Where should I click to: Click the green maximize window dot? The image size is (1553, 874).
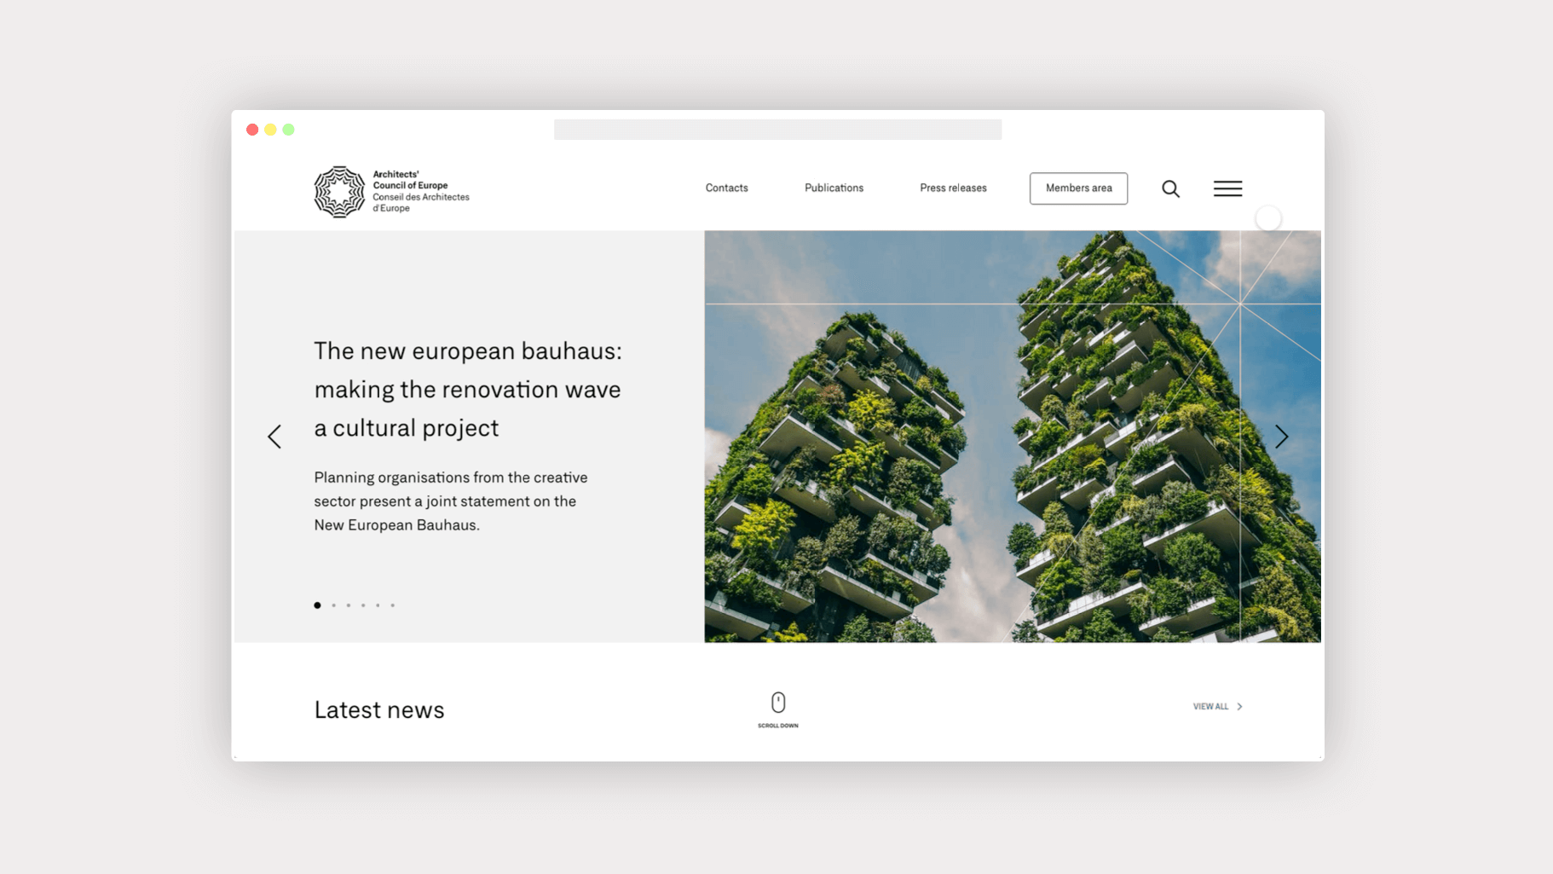[289, 130]
